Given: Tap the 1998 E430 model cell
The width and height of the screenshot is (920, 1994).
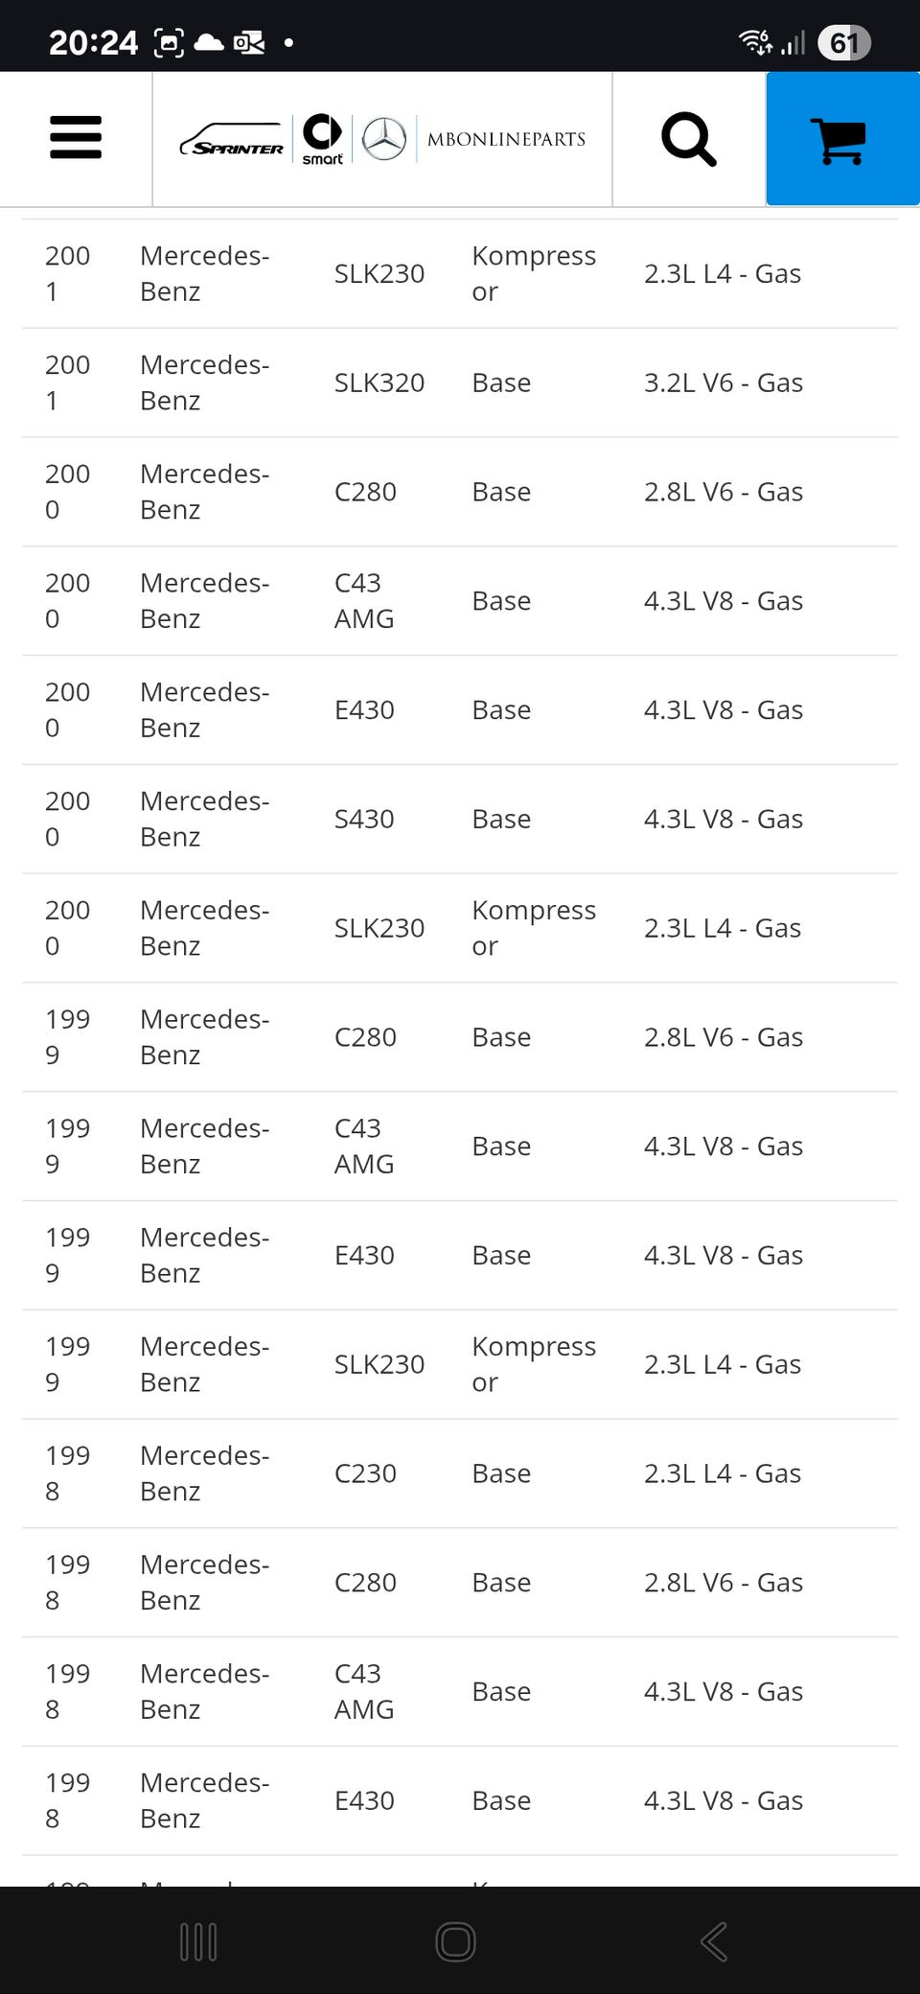Looking at the screenshot, I should pyautogui.click(x=364, y=1801).
